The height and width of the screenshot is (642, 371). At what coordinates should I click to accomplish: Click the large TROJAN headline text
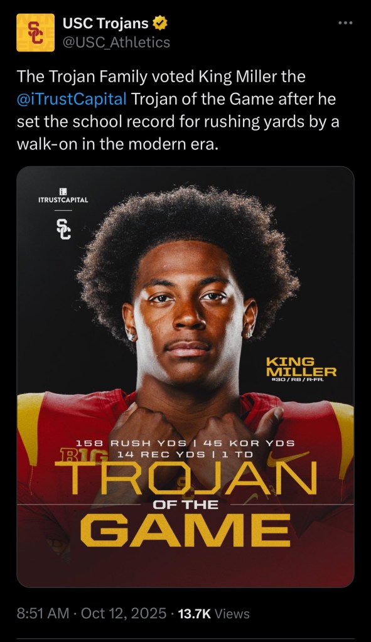pos(186,478)
